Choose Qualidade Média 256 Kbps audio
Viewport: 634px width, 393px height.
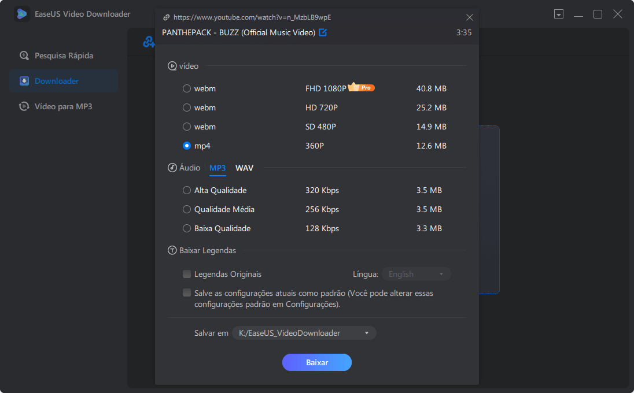click(187, 209)
